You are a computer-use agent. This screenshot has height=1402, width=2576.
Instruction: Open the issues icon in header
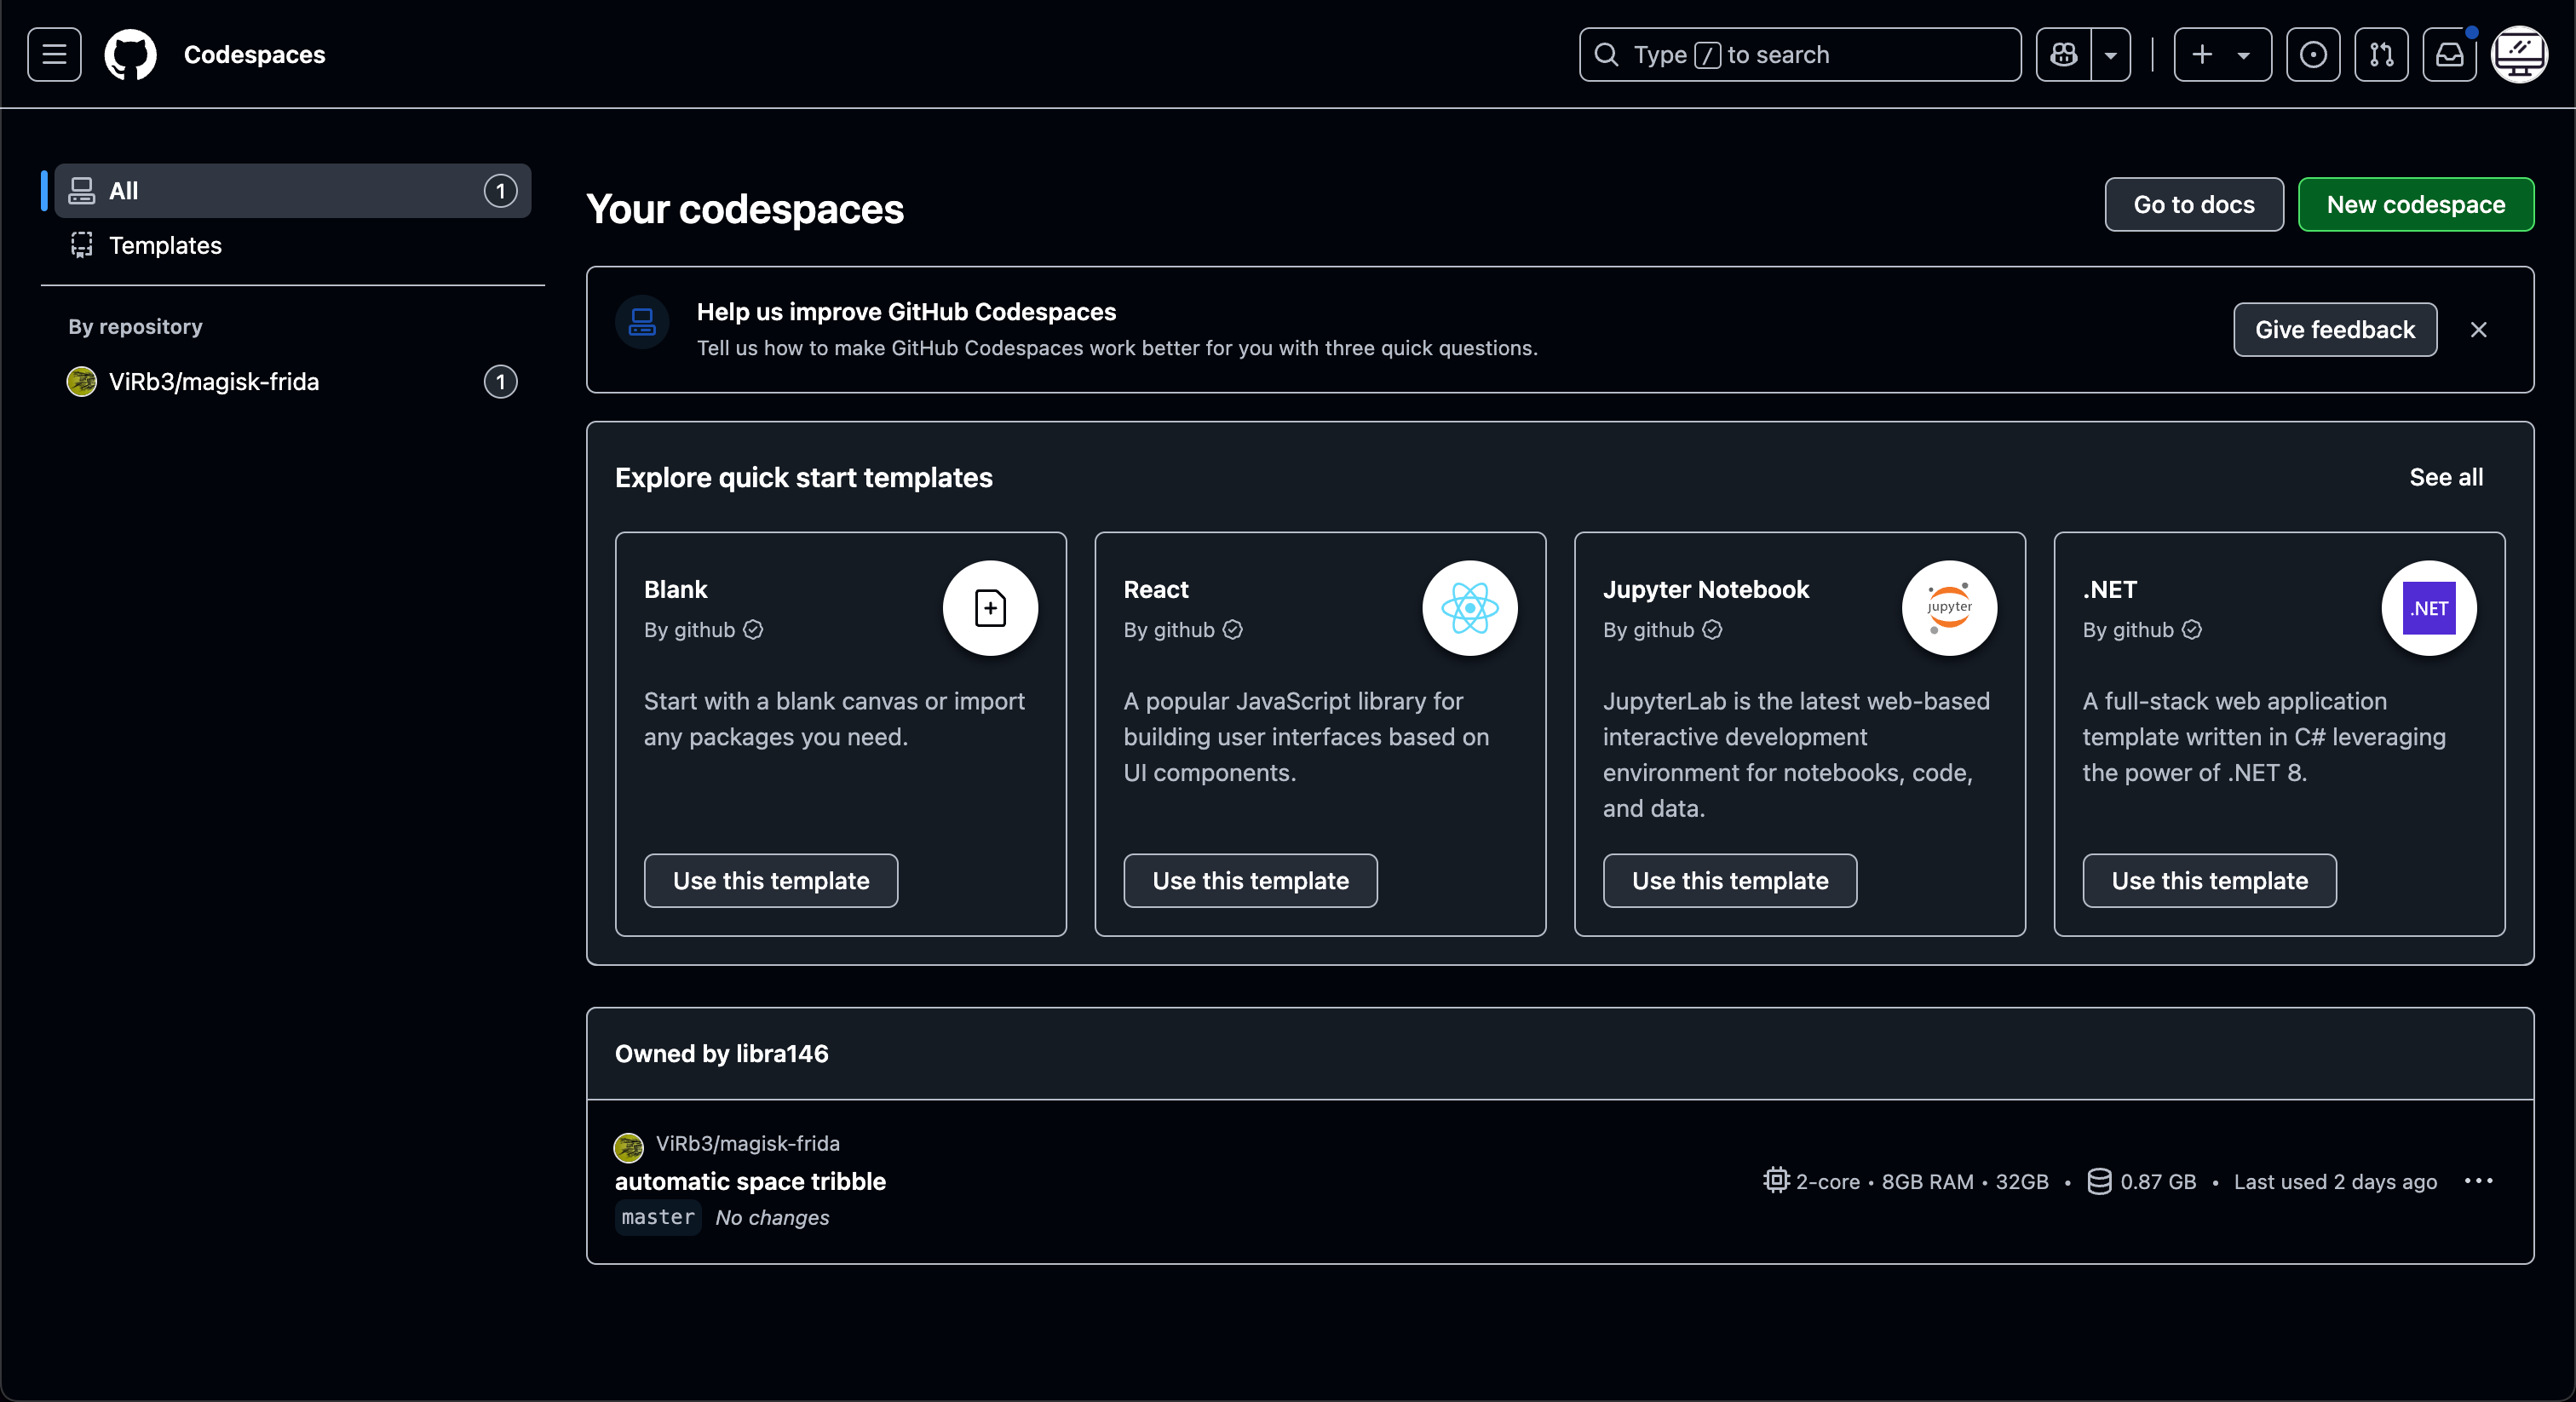pos(2312,54)
